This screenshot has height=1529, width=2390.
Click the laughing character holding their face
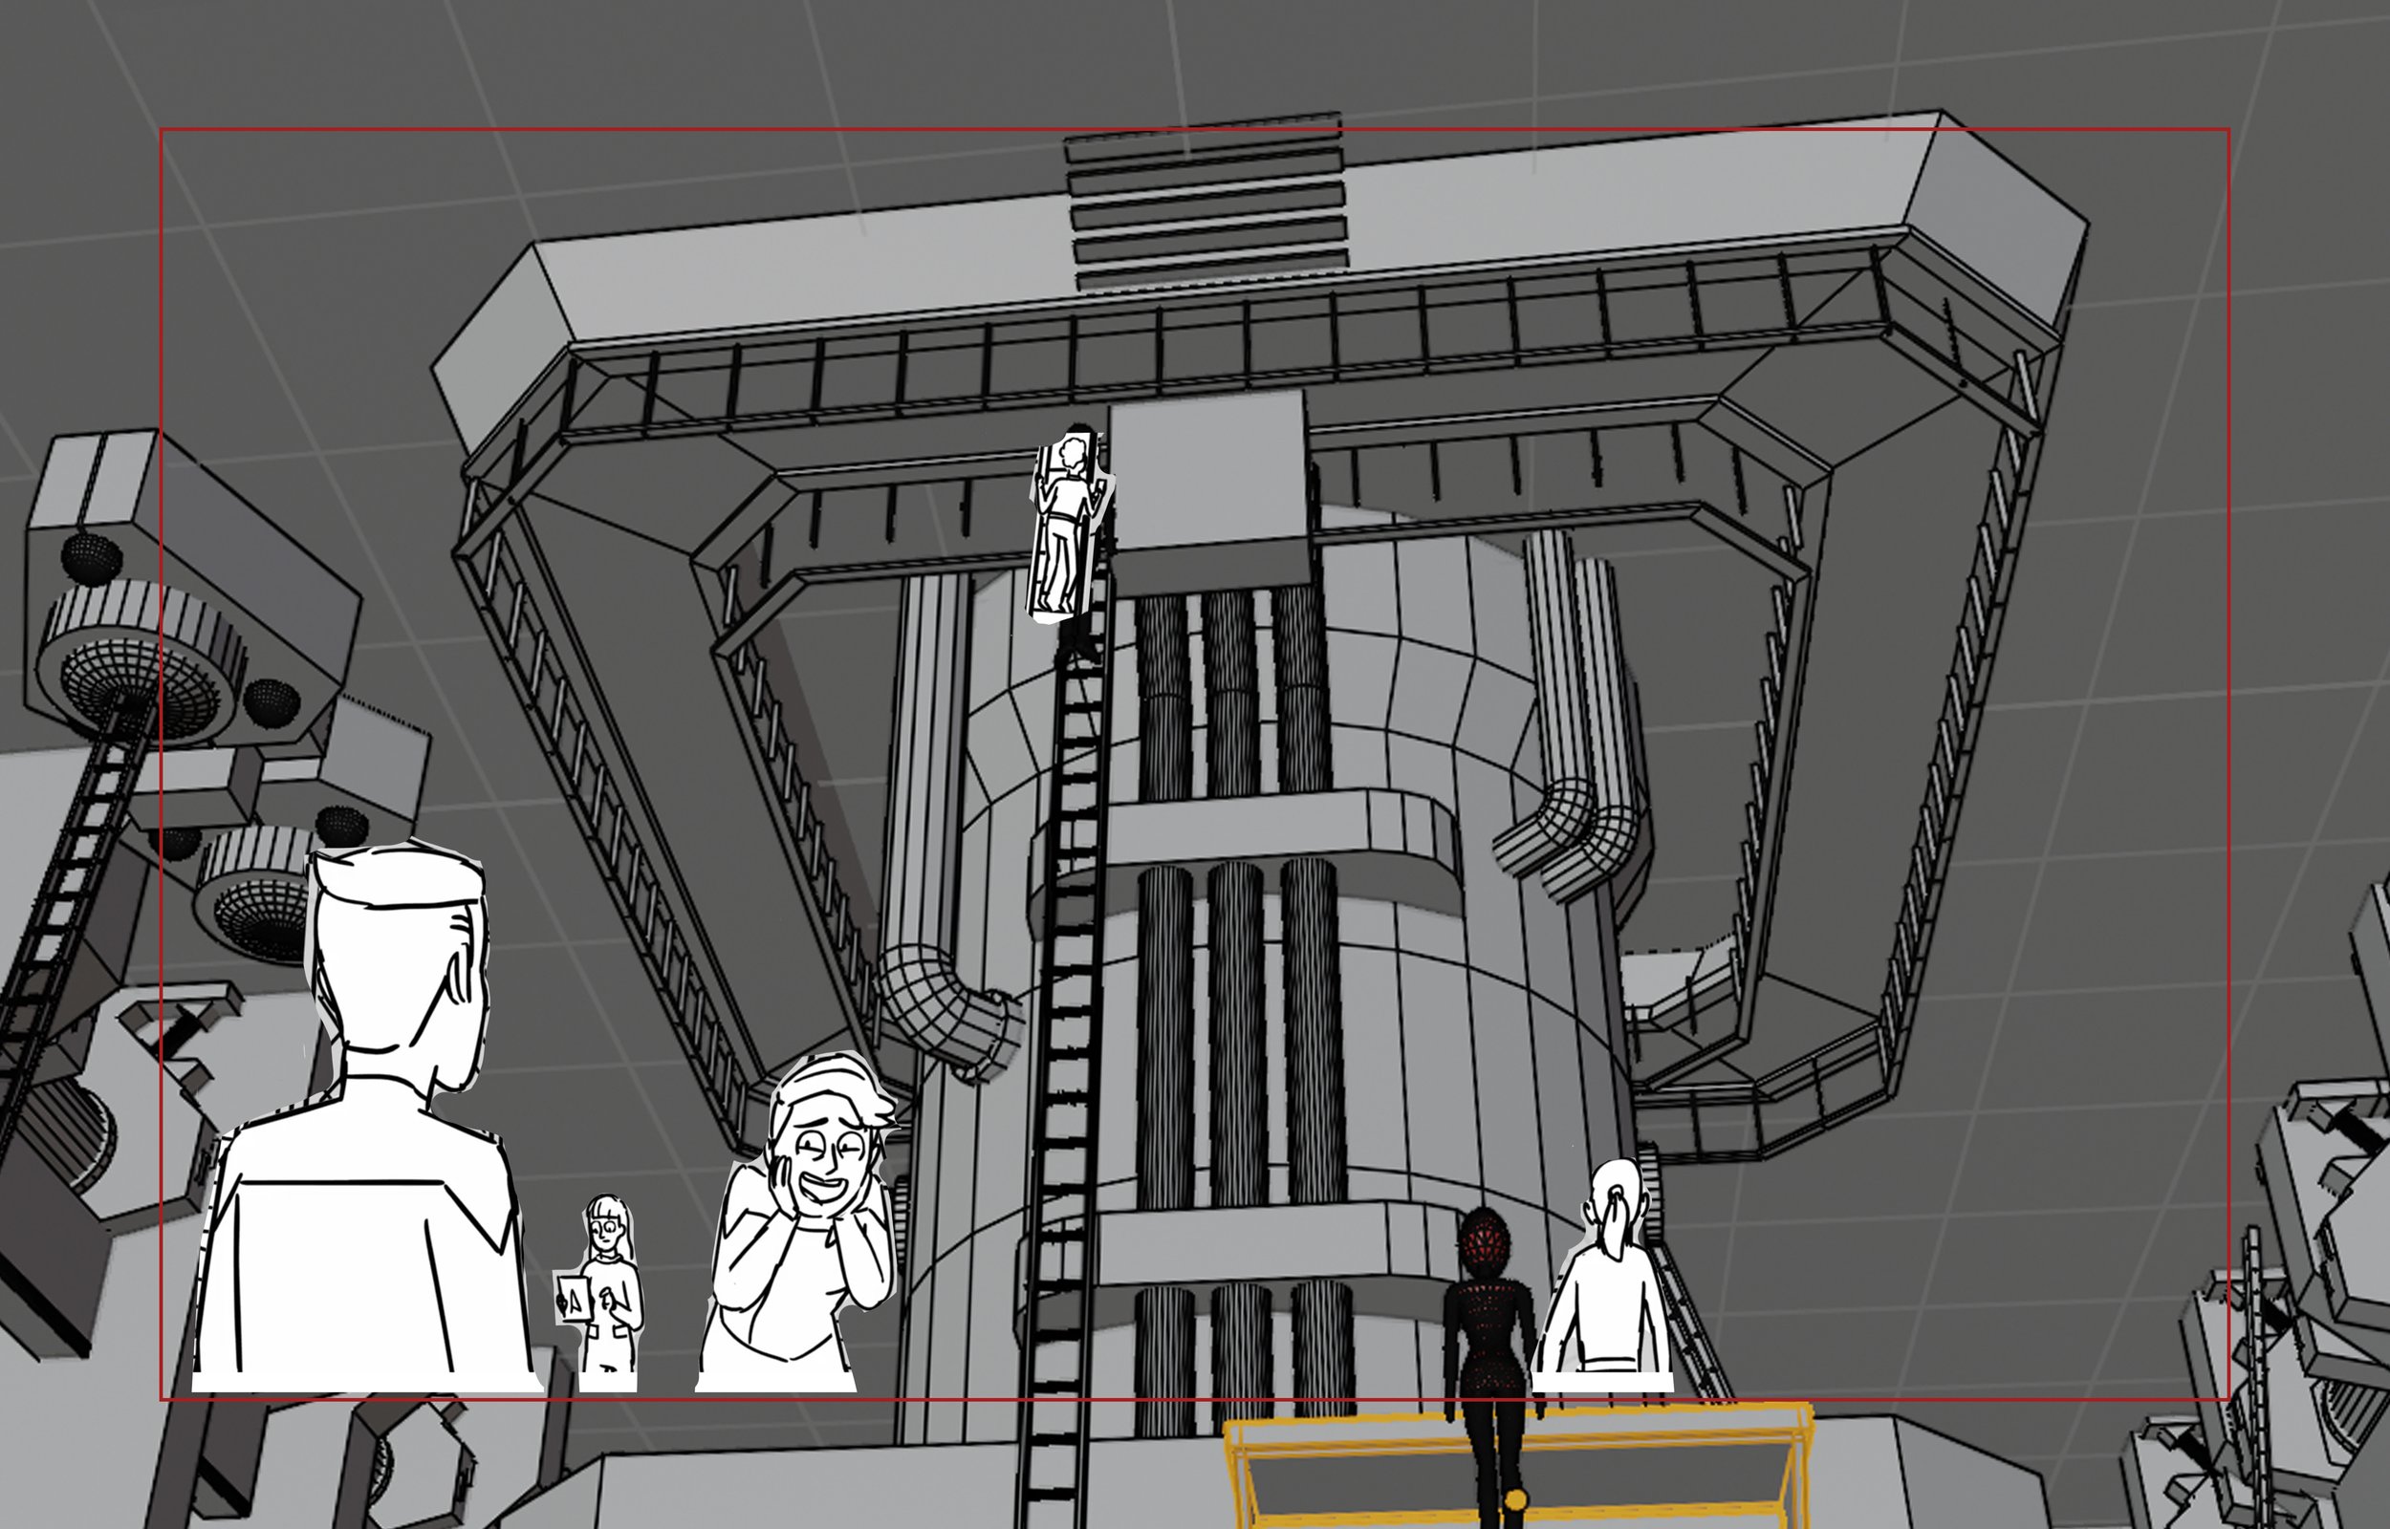click(x=797, y=1224)
